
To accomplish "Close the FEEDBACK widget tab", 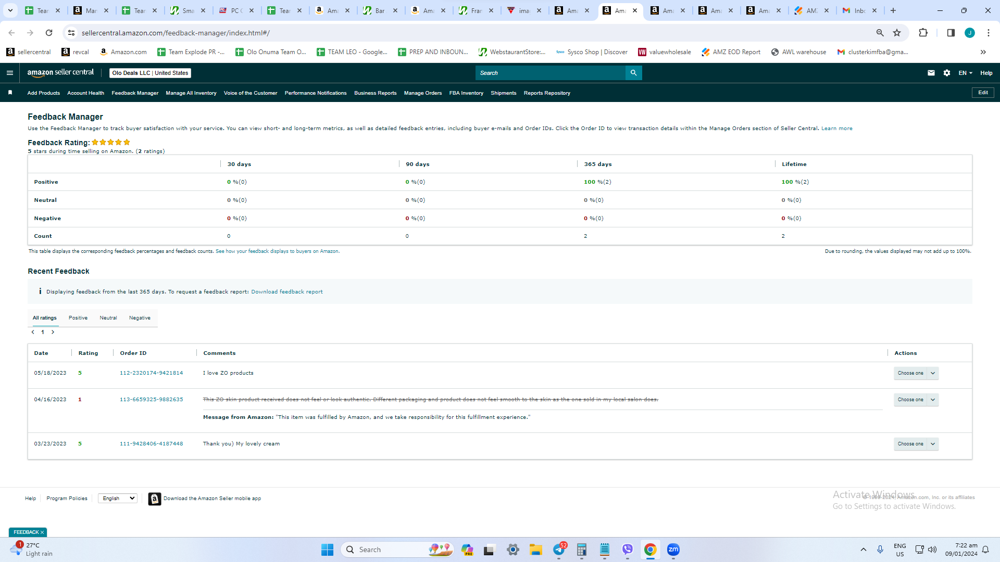I will click(42, 532).
